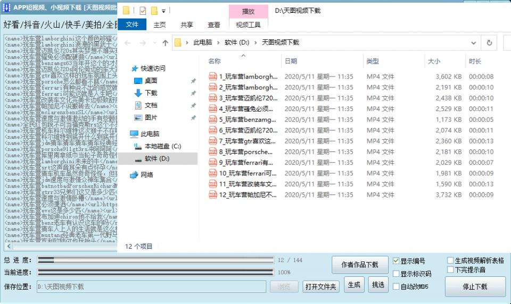This screenshot has width=511, height=304.
Task: Click the 下载 (Downloads) arrow icon in Quick access
Action: tap(138, 93)
